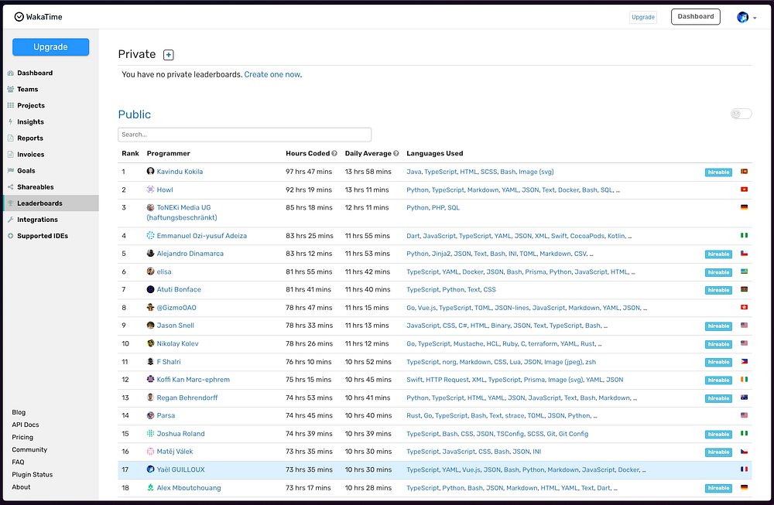The image size is (774, 505).
Task: Open FAQ in sidebar footer
Action: click(18, 462)
